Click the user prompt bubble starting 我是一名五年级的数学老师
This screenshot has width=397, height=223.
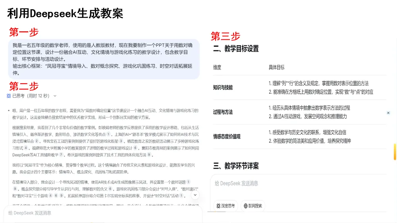[x=104, y=59]
